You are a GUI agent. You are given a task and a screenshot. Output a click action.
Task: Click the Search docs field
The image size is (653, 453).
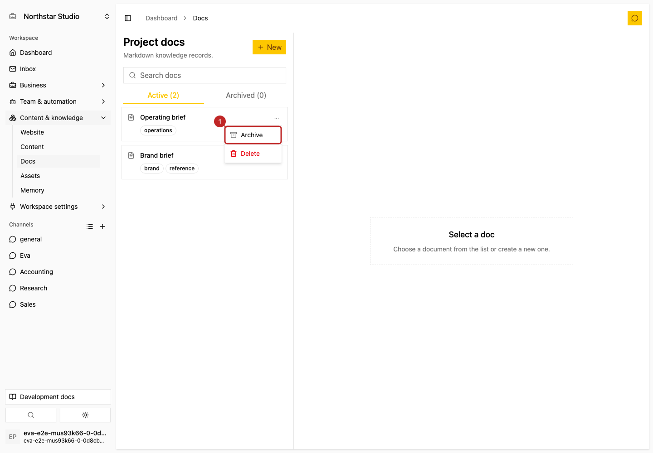(x=205, y=75)
